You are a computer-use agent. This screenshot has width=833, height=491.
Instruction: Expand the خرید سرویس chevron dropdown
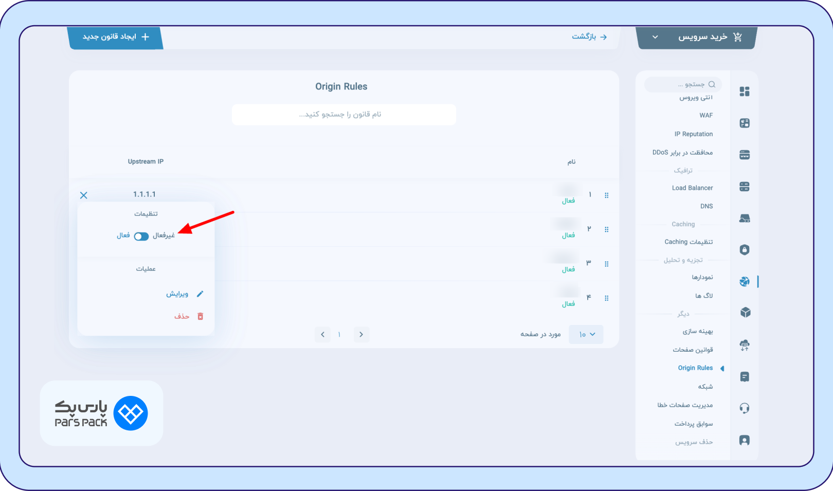coord(655,37)
